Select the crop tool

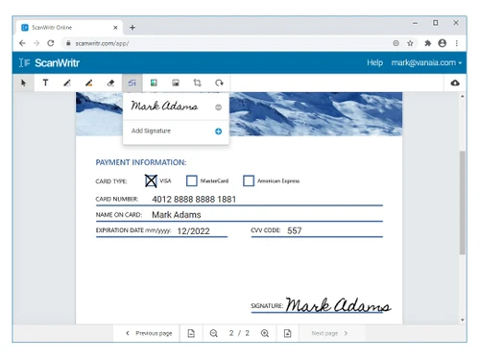(x=198, y=84)
